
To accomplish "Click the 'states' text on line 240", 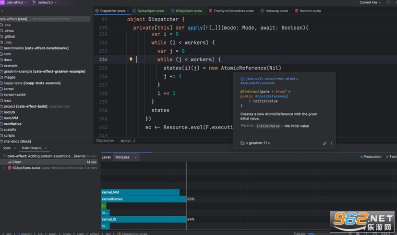I will tap(160, 110).
